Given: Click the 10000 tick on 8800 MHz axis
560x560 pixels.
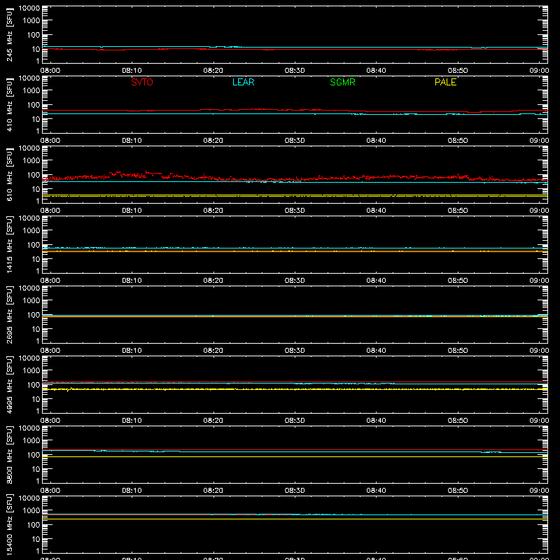Looking at the screenshot, I should (x=29, y=428).
